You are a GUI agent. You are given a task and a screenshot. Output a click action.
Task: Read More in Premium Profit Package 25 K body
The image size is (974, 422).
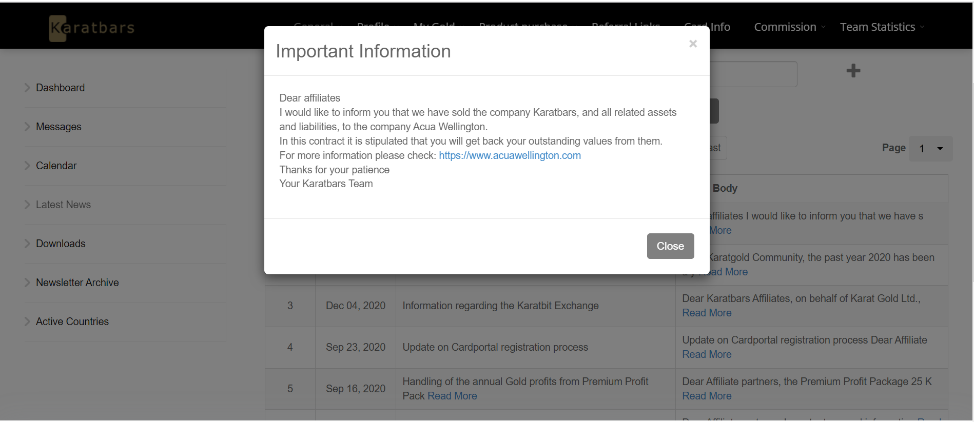click(707, 396)
